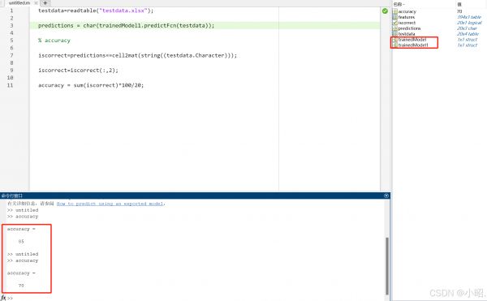Screen dimensions: 487x301
Task: Open the testdata 20x4 table value link
Action: coord(468,34)
